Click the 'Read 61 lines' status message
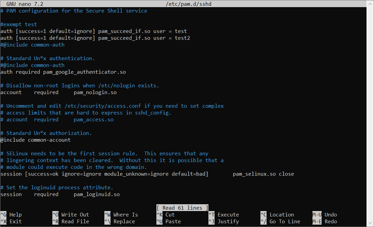The width and height of the screenshot is (374, 227). coord(182,208)
